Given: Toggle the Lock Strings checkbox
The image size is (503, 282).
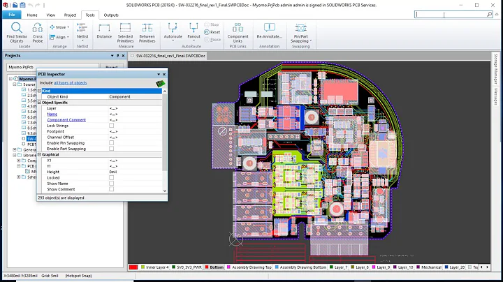Looking at the screenshot, I should [111, 126].
